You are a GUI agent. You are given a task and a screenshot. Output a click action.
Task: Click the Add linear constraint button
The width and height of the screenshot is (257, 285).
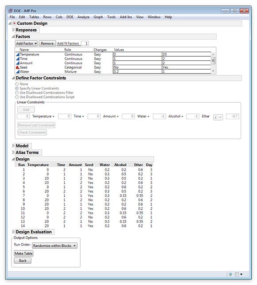[26, 109]
